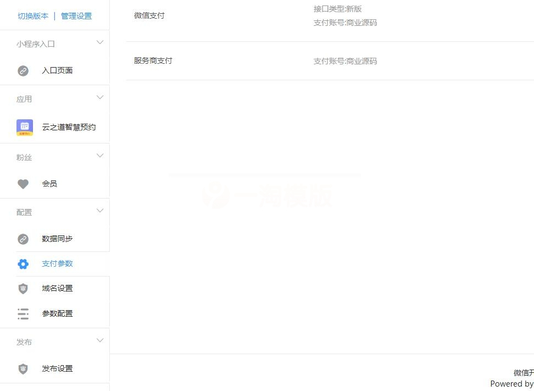
Task: Open the 管理设置 link
Action: tap(76, 16)
